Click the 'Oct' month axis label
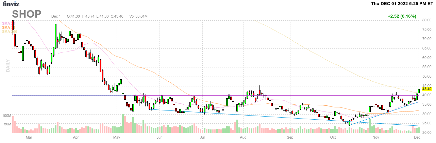 click(x=333, y=137)
